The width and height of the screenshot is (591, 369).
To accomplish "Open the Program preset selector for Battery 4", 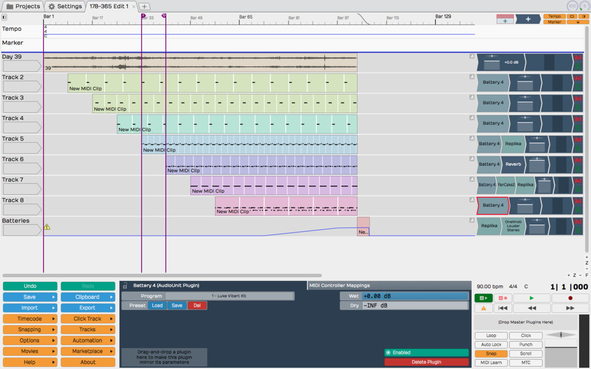I will pos(230,296).
